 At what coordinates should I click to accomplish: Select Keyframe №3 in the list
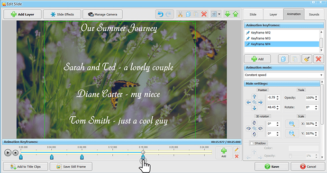click(282, 38)
